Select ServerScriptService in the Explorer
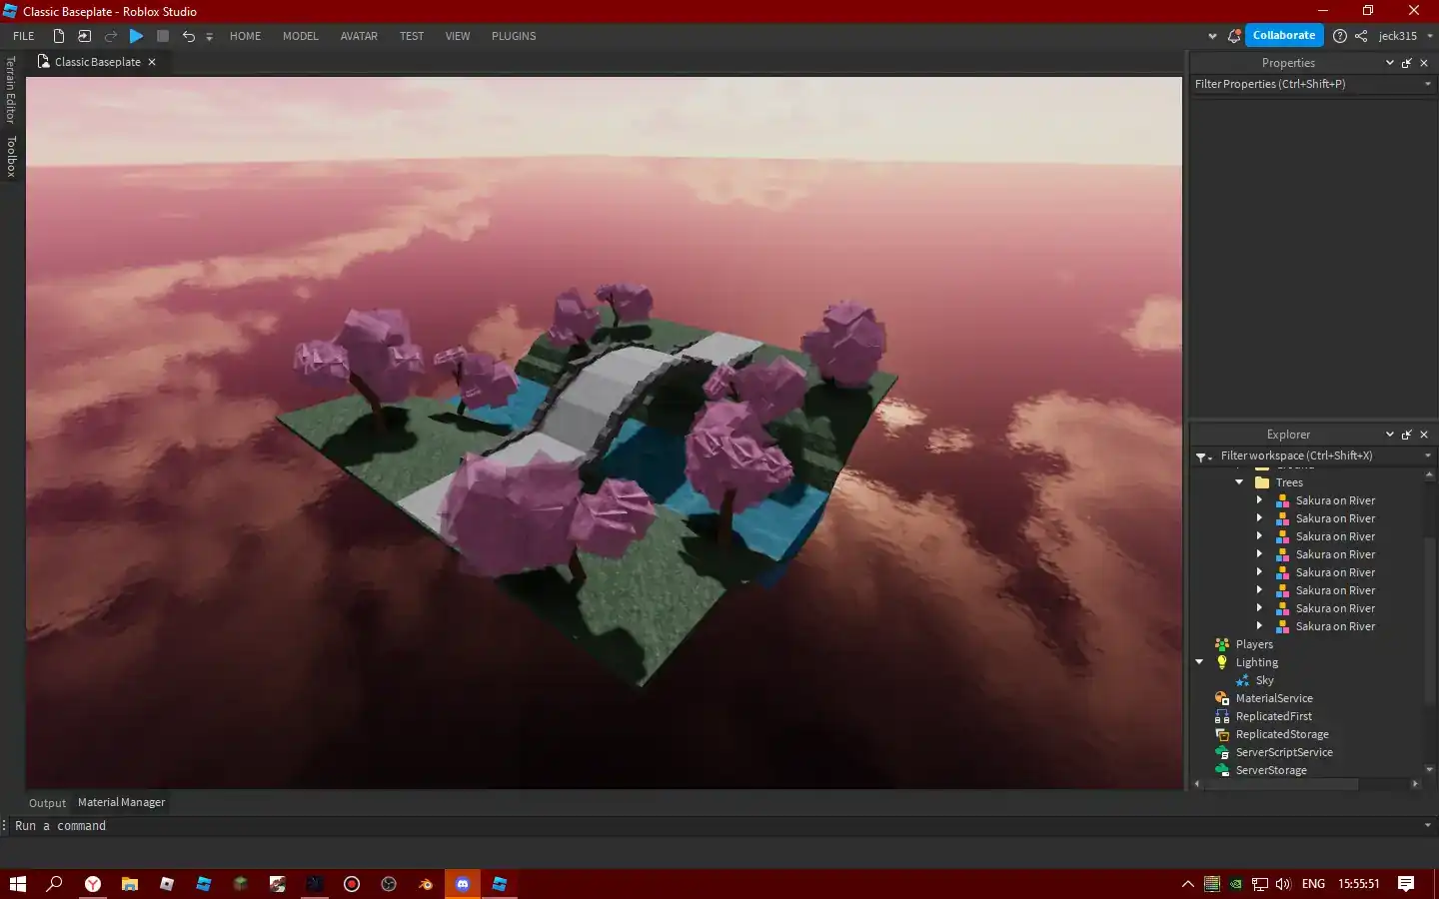Screen dimensions: 1439x899 (1284, 752)
